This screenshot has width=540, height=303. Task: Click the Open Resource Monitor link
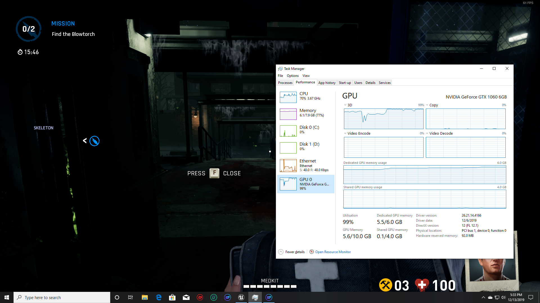click(x=333, y=252)
